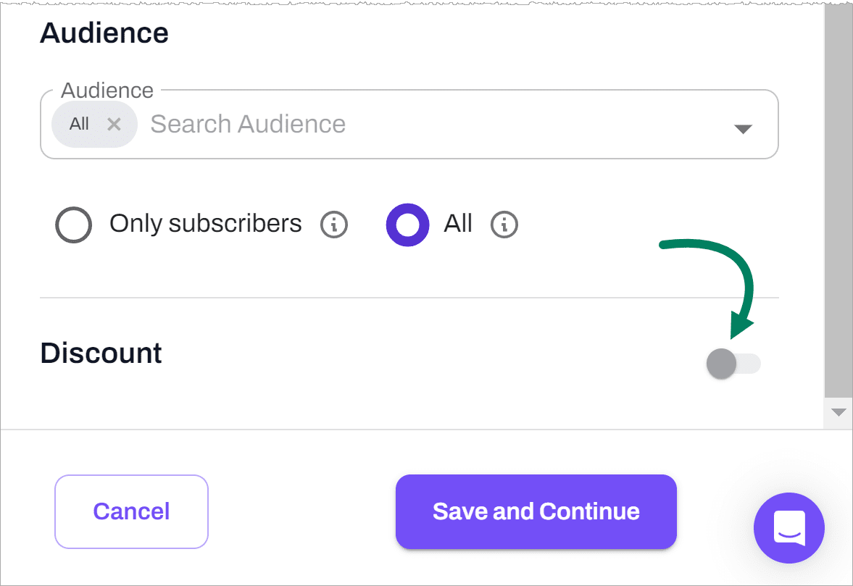Click Save and Continue

point(536,511)
